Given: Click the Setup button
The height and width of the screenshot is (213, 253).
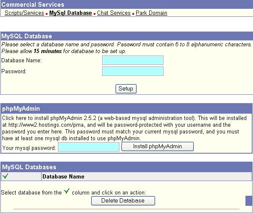Looking at the screenshot, I should (x=126, y=89).
